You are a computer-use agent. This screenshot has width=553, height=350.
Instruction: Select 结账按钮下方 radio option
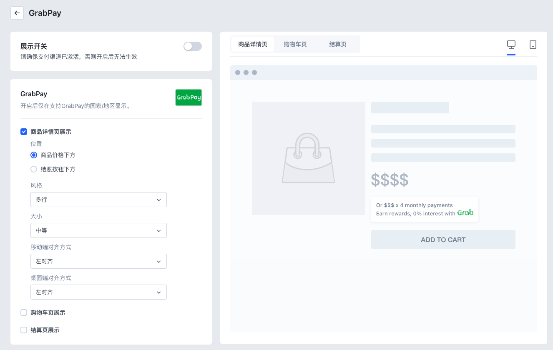[x=34, y=169]
